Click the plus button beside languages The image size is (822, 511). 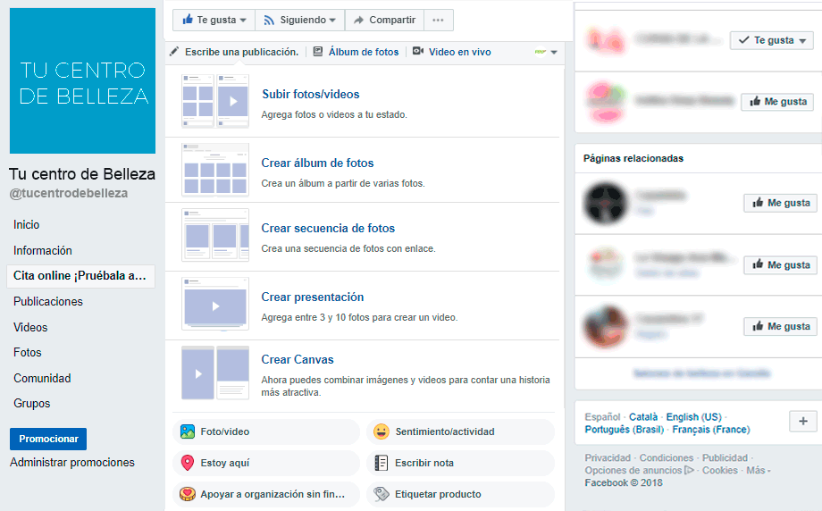click(803, 421)
